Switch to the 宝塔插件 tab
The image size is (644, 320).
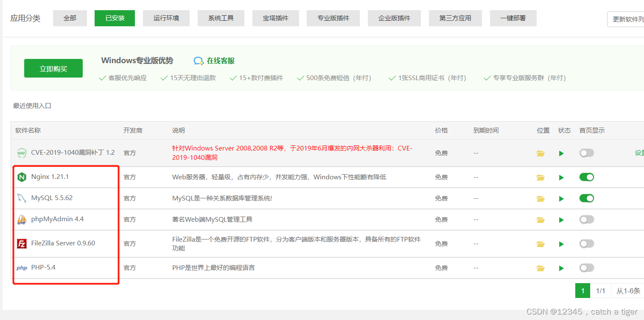[276, 18]
